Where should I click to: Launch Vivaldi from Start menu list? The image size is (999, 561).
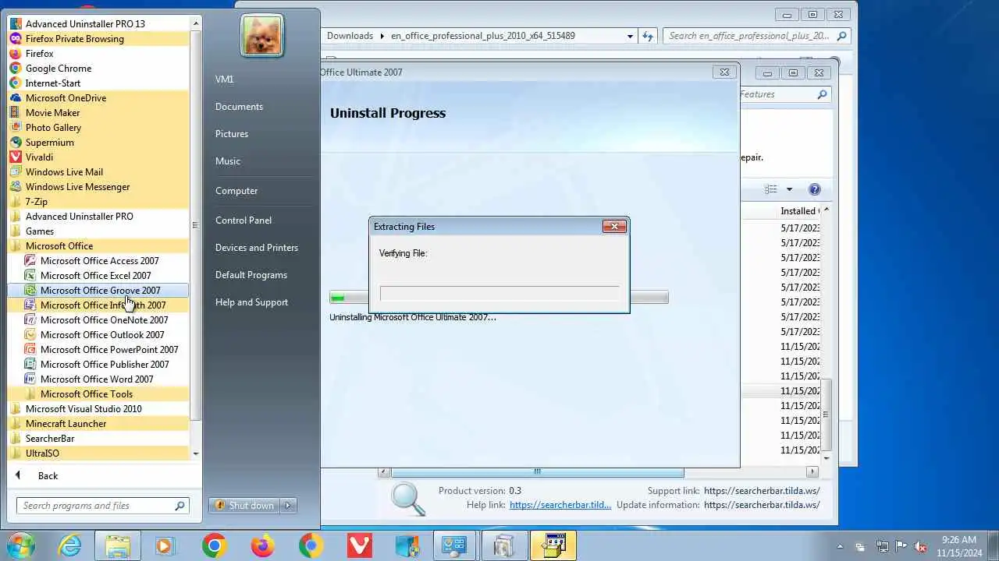pyautogui.click(x=98, y=157)
